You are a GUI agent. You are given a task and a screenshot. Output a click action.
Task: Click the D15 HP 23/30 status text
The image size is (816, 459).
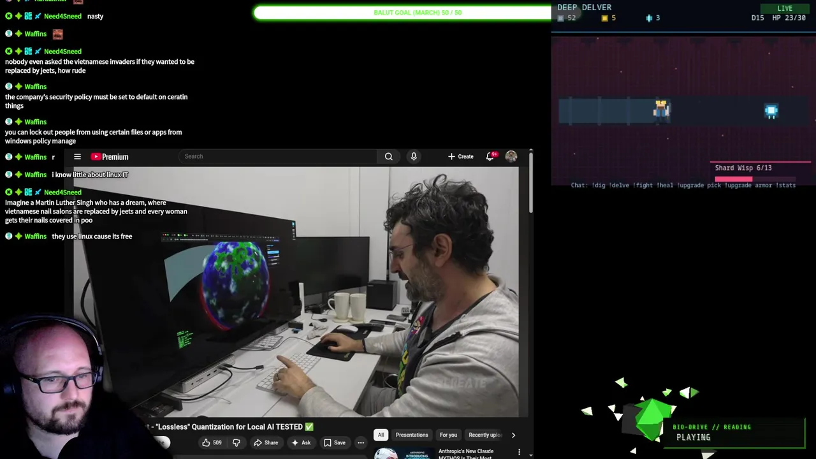778,18
